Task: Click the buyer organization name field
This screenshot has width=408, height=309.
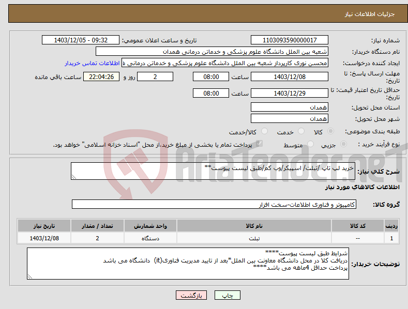Action: [212, 52]
